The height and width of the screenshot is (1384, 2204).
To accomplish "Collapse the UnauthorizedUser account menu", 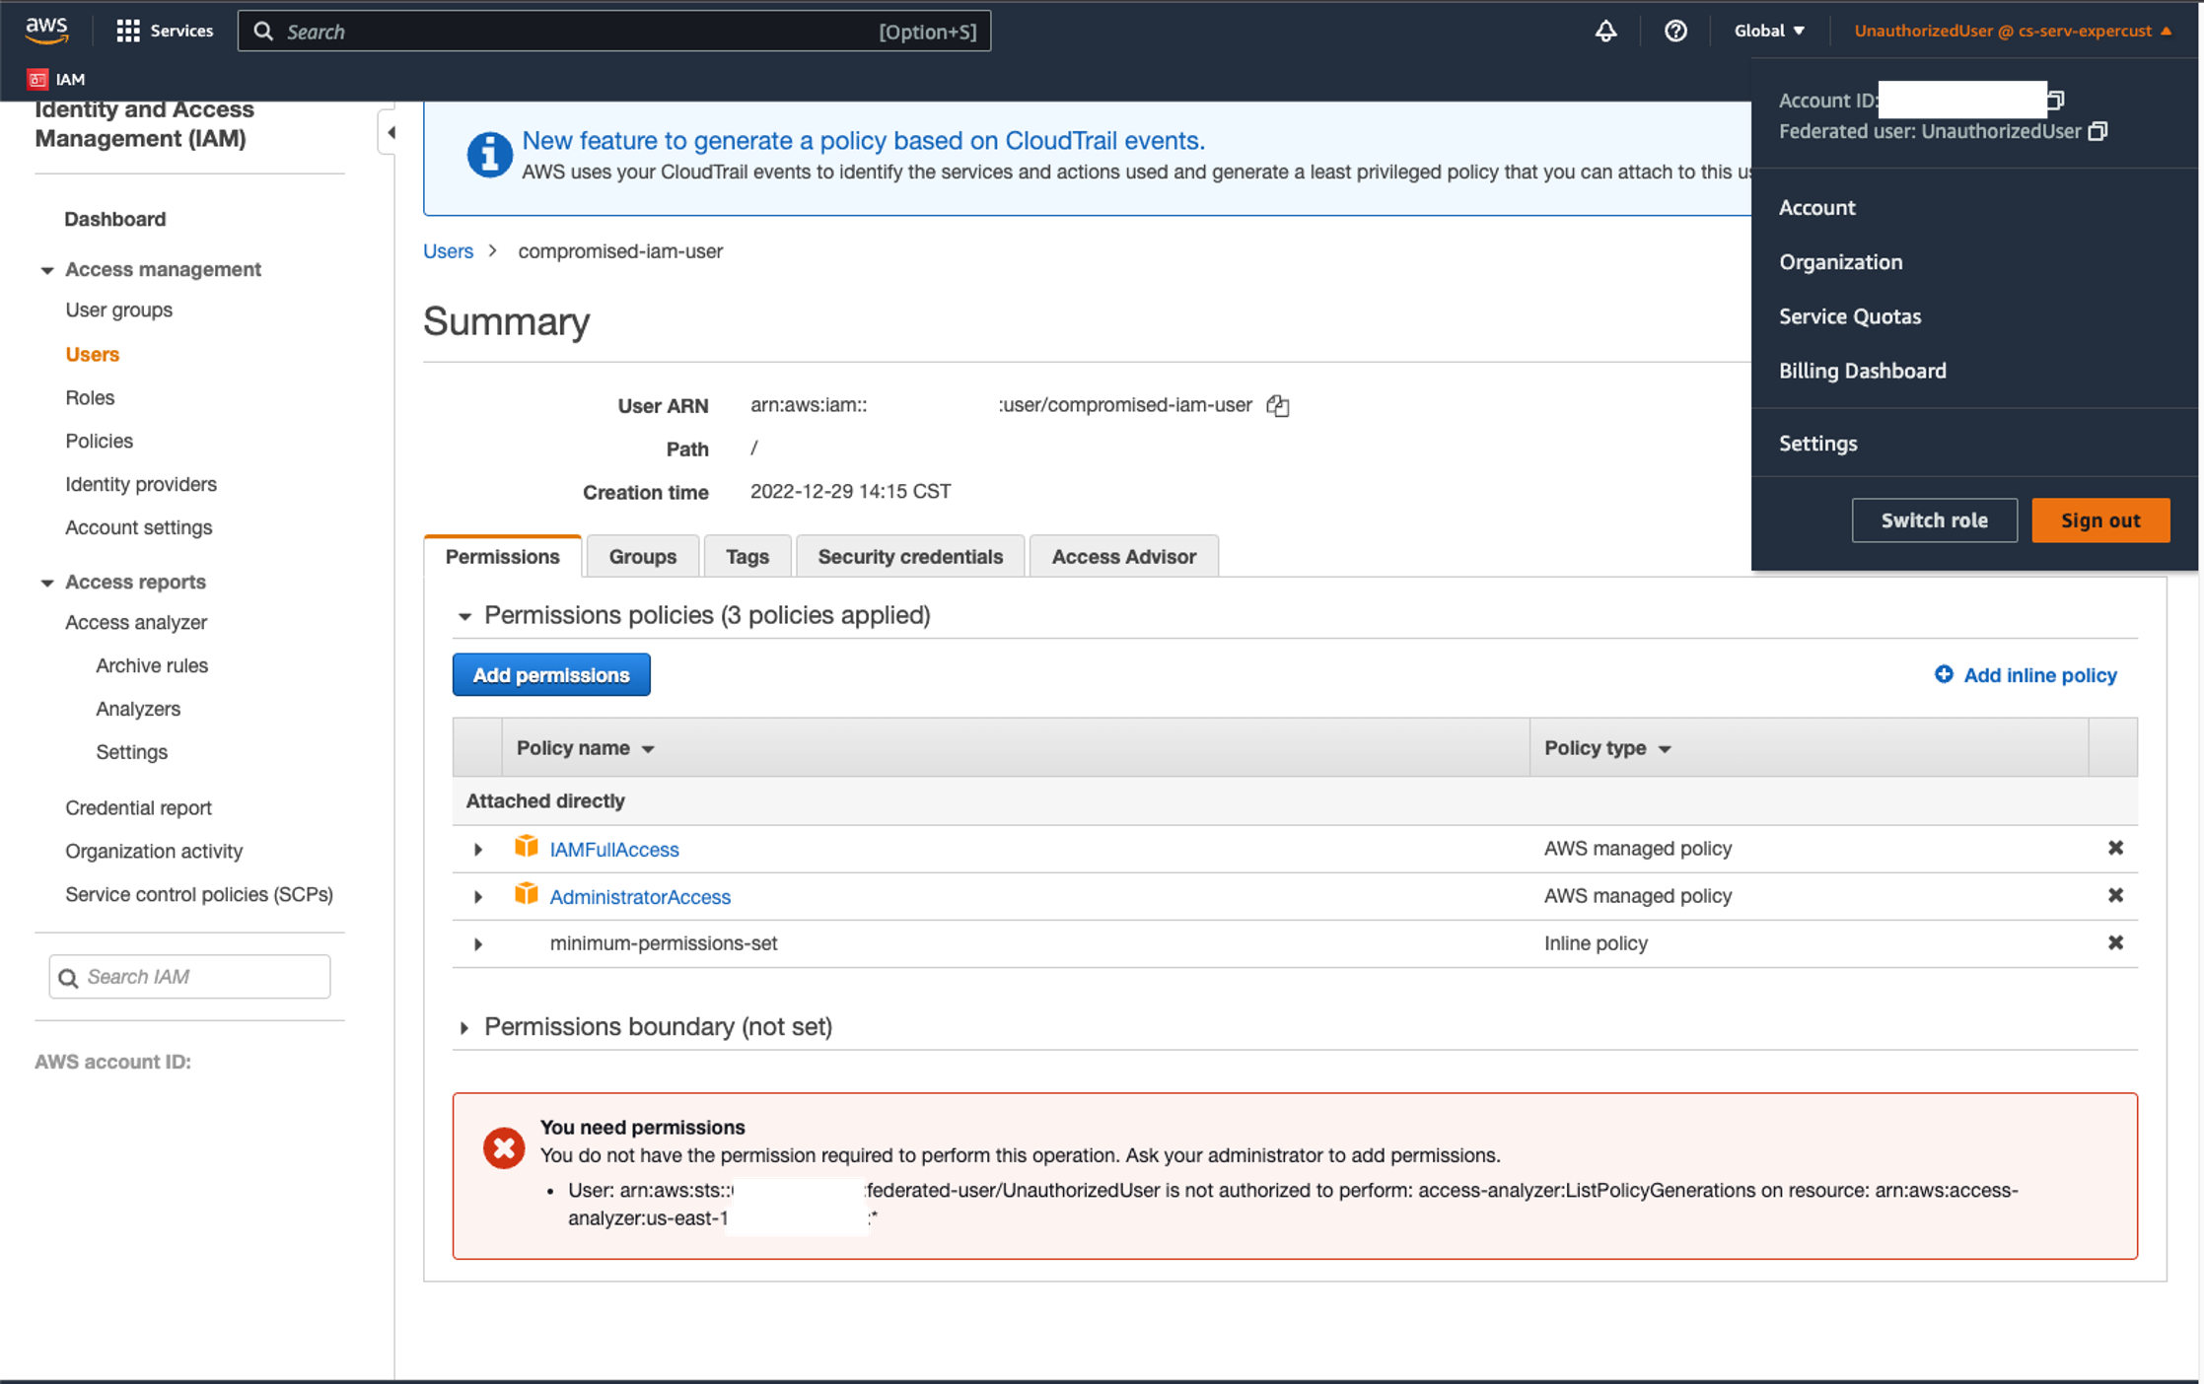I will 2013,31.
